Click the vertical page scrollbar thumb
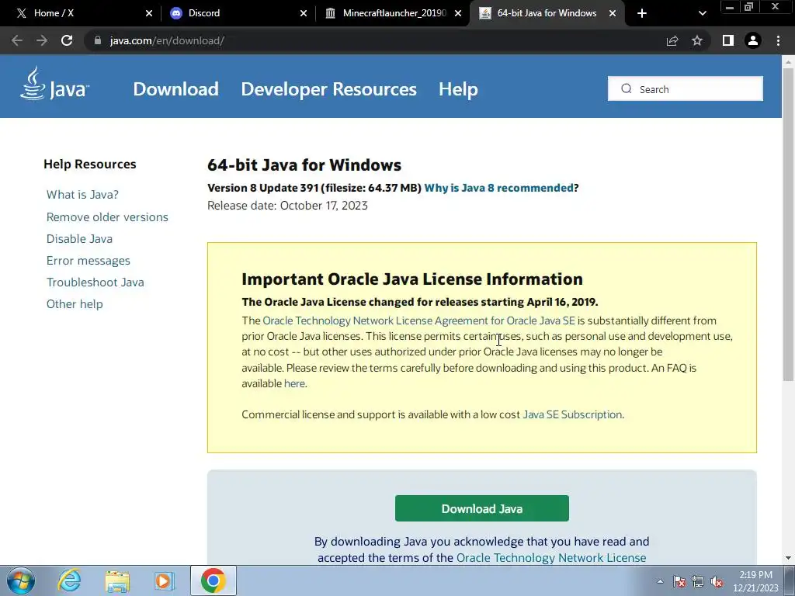This screenshot has height=596, width=795. tap(788, 223)
